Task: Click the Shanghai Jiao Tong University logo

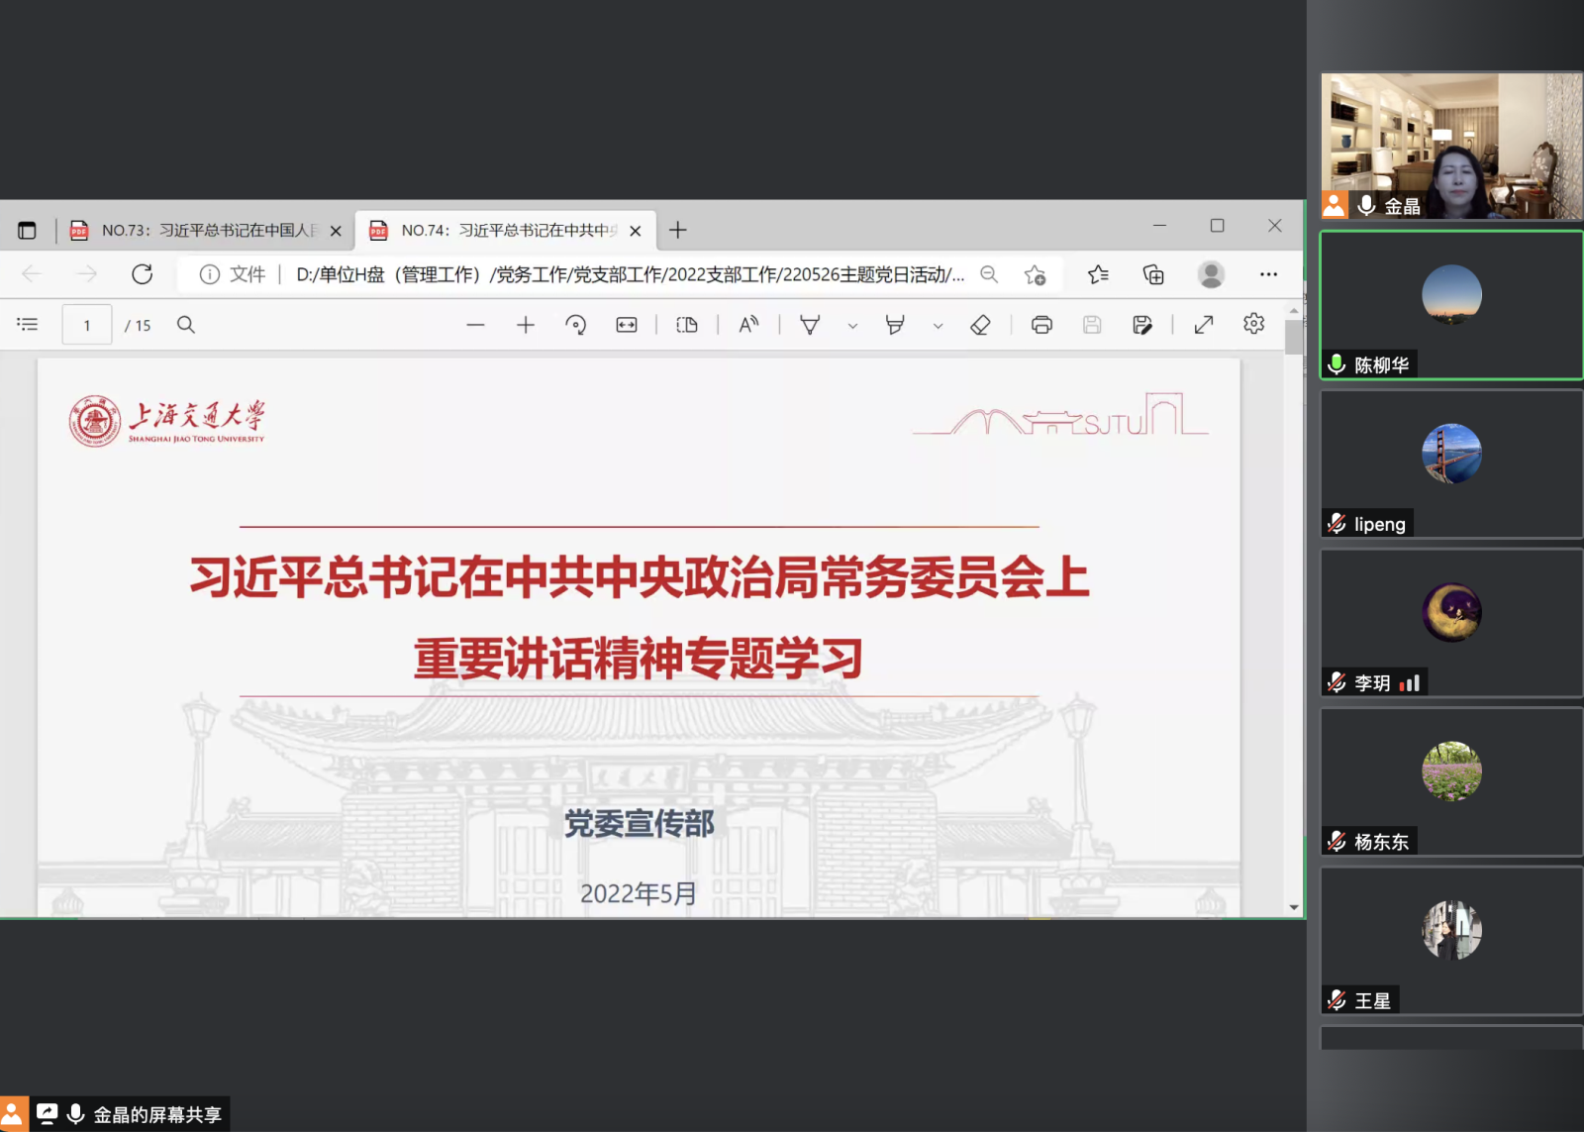Action: [166, 422]
